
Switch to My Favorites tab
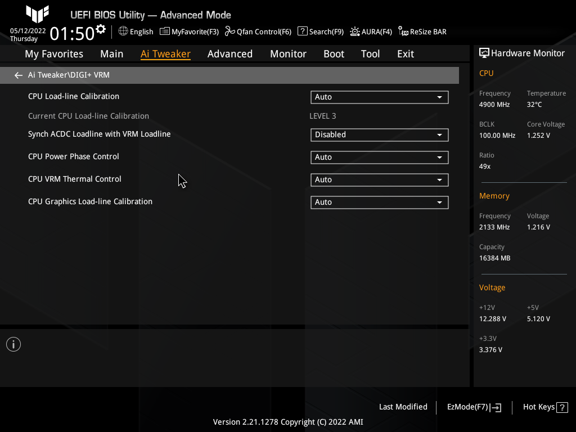click(54, 54)
